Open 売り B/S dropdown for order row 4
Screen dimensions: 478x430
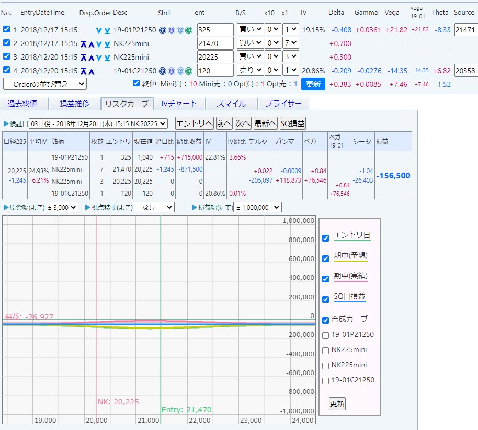pyautogui.click(x=251, y=70)
